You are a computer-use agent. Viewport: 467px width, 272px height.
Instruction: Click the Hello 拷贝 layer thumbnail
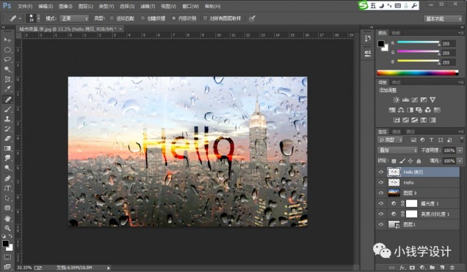[x=393, y=172]
